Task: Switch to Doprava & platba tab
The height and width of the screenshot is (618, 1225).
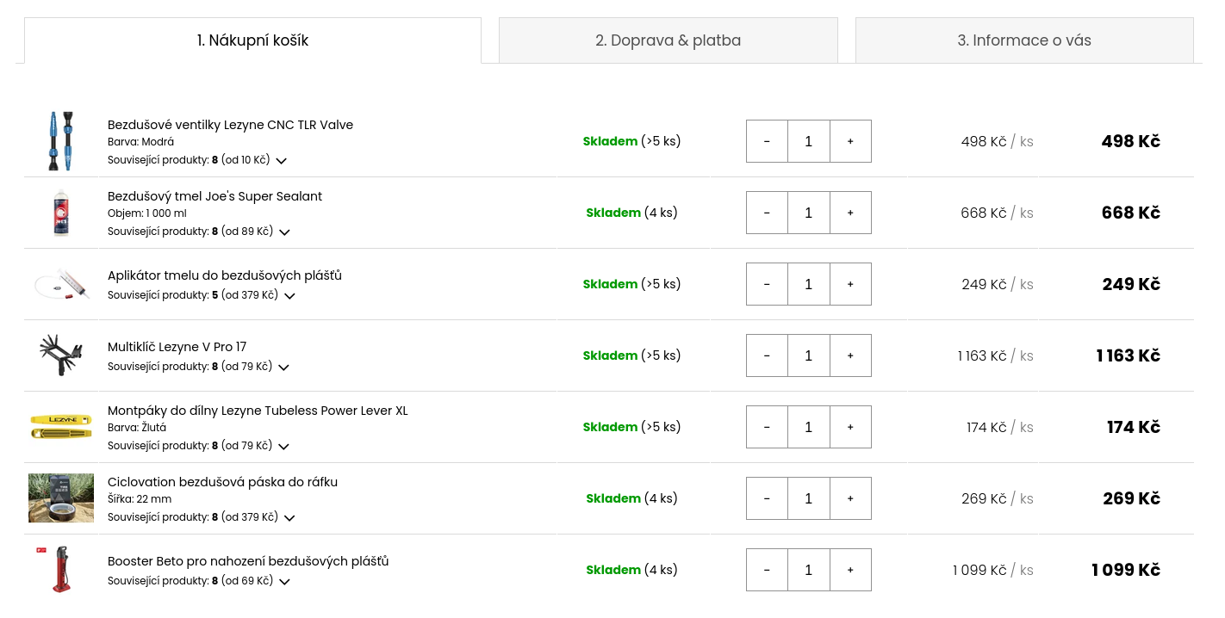Action: (x=668, y=40)
